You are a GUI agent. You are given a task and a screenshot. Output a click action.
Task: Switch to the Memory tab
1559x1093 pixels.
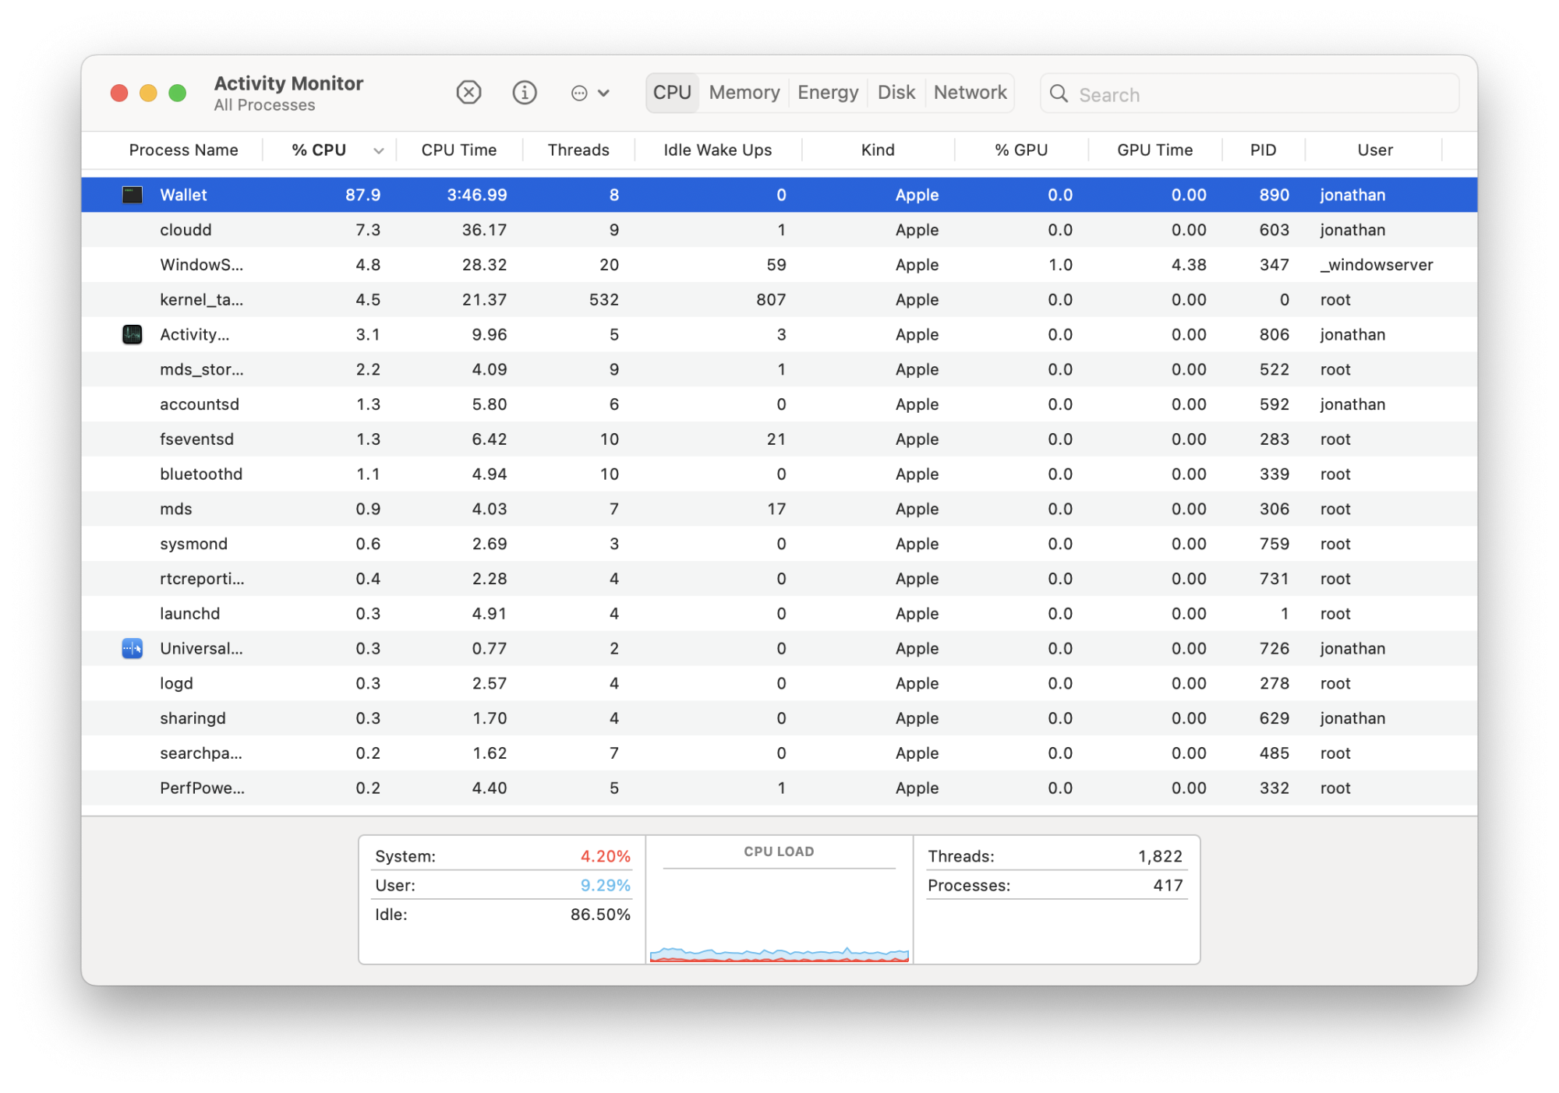point(744,93)
